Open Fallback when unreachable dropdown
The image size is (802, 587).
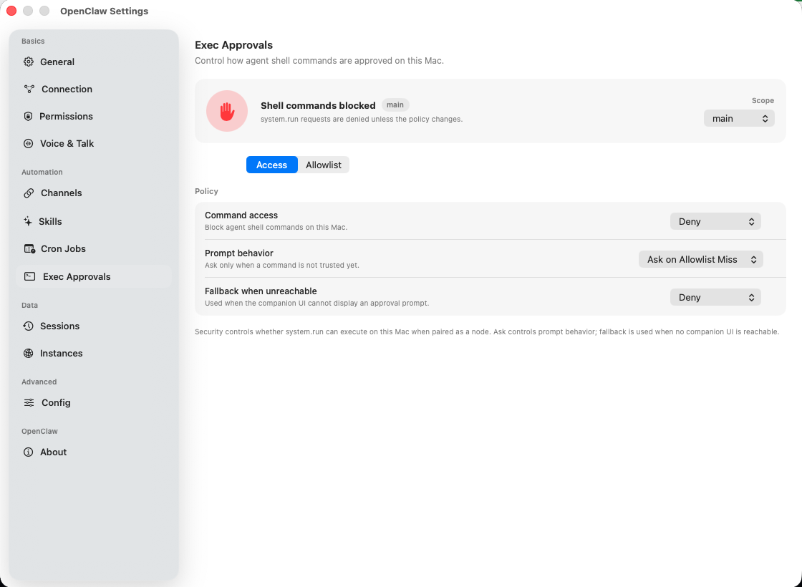[715, 297]
